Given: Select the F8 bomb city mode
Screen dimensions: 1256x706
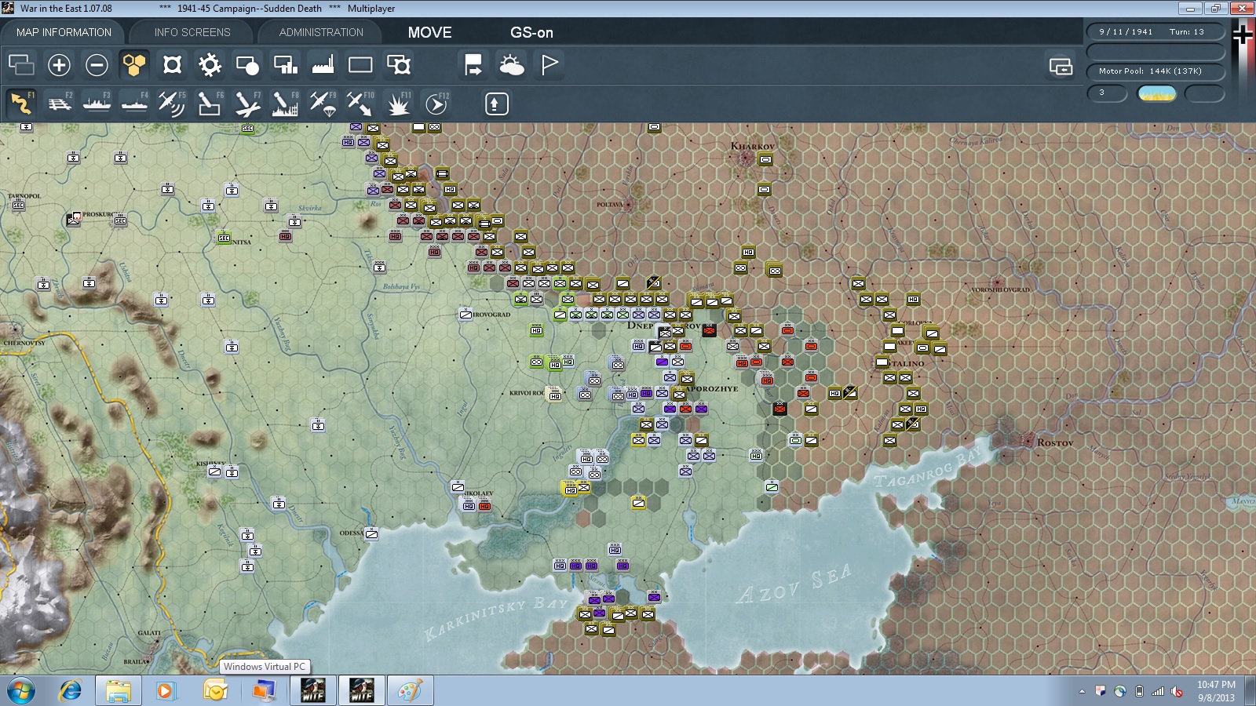Looking at the screenshot, I should (x=285, y=104).
